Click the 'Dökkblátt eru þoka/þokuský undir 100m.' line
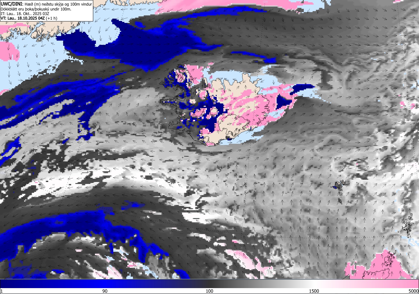Viewport: 419px width, 294px height. 36,9
